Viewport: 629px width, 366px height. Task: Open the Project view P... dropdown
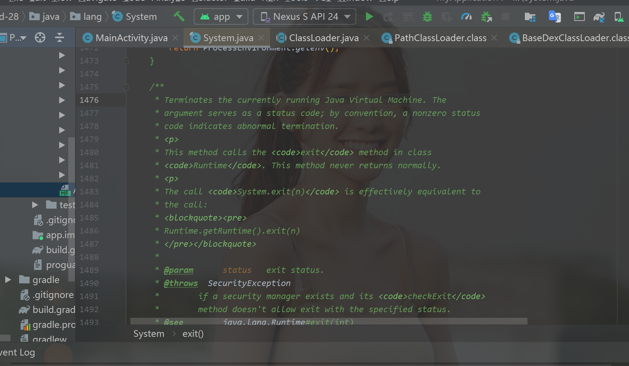coord(13,37)
